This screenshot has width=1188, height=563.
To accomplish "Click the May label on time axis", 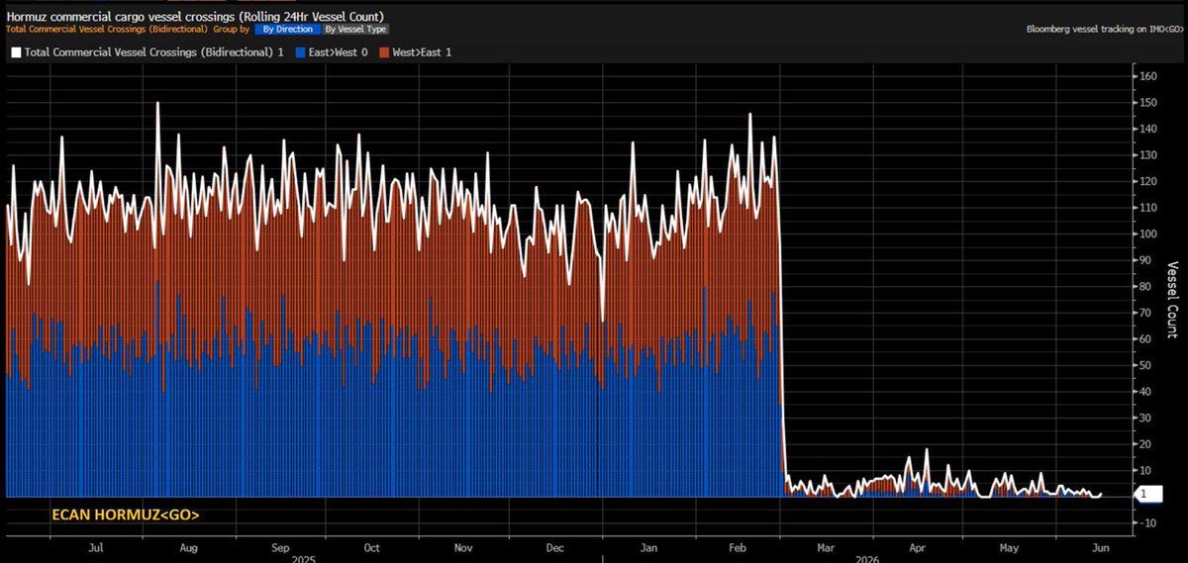I will [x=1009, y=546].
